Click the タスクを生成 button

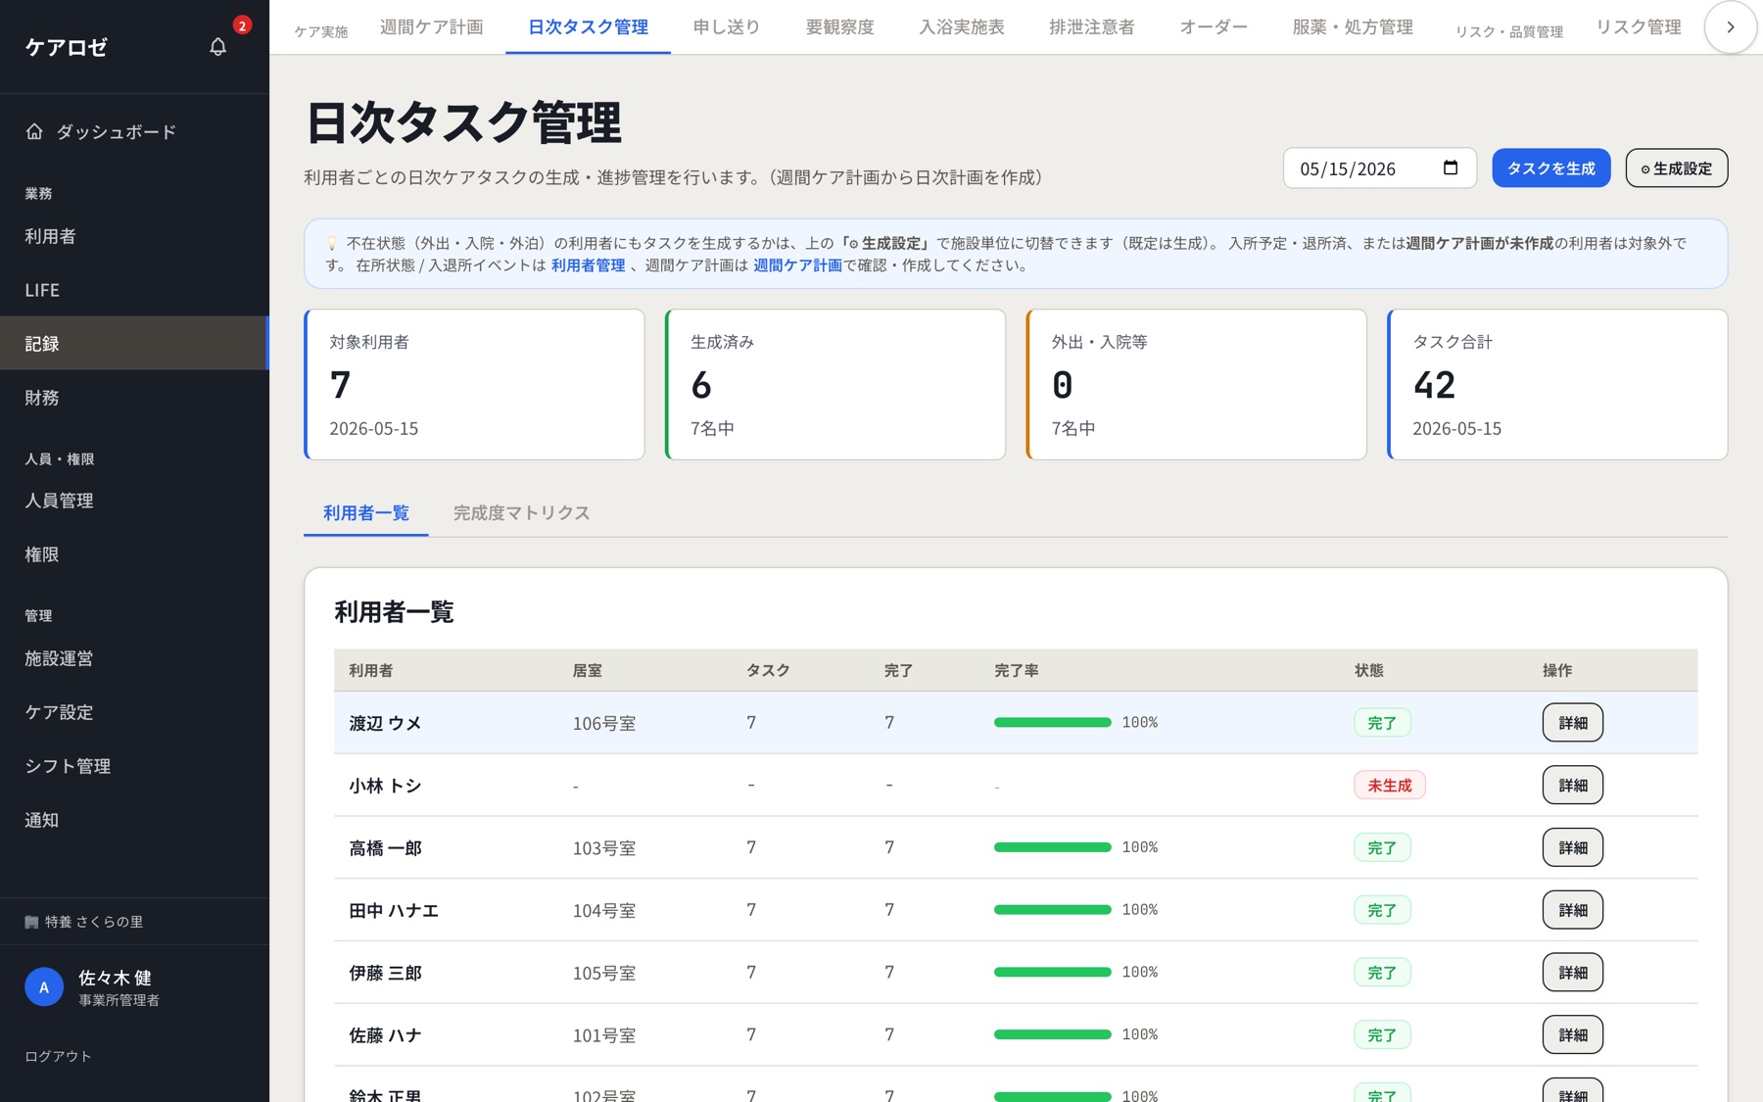click(1550, 168)
